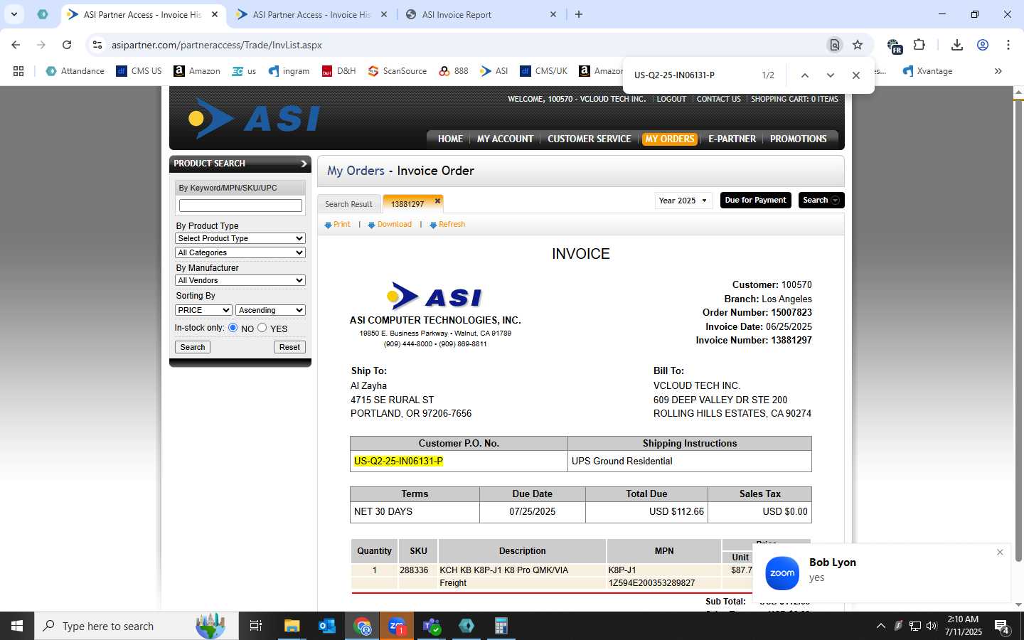Open the Select Product Type dropdown

point(240,238)
